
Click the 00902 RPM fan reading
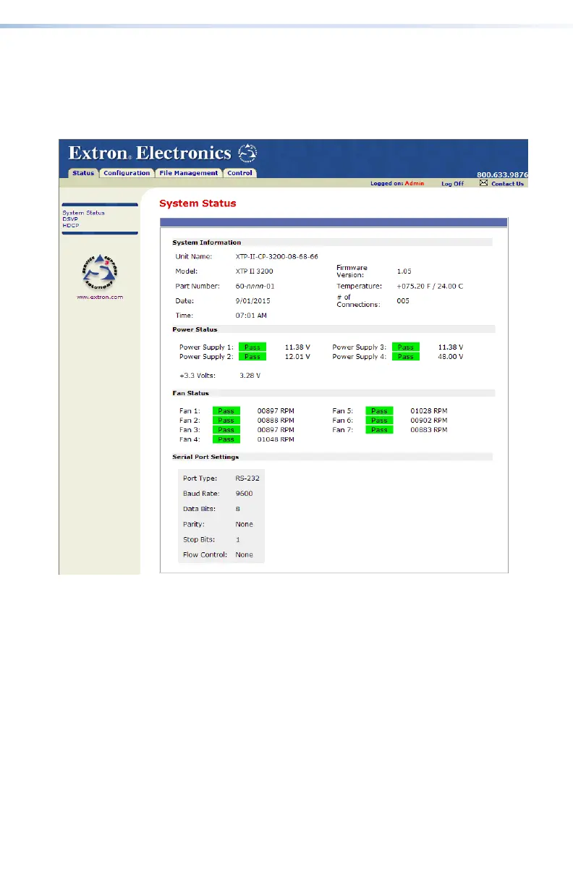[429, 421]
